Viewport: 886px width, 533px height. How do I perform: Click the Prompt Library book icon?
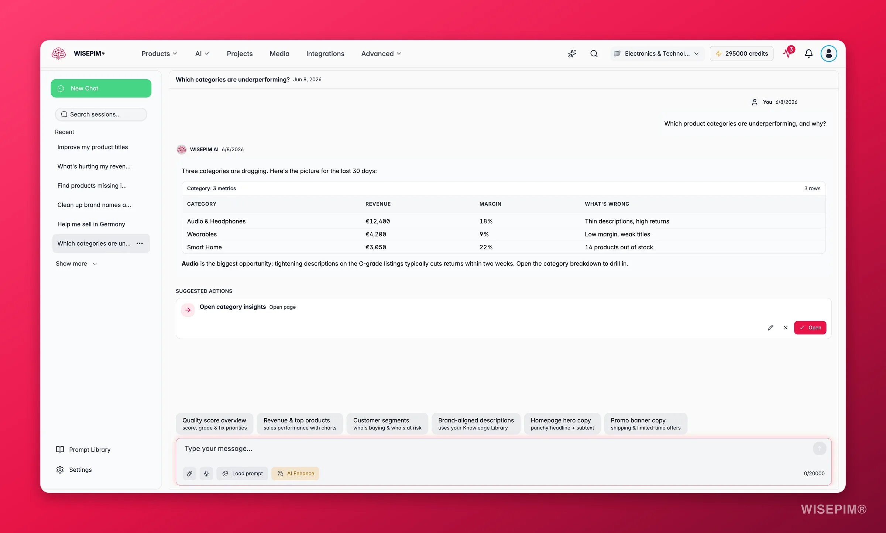click(60, 449)
